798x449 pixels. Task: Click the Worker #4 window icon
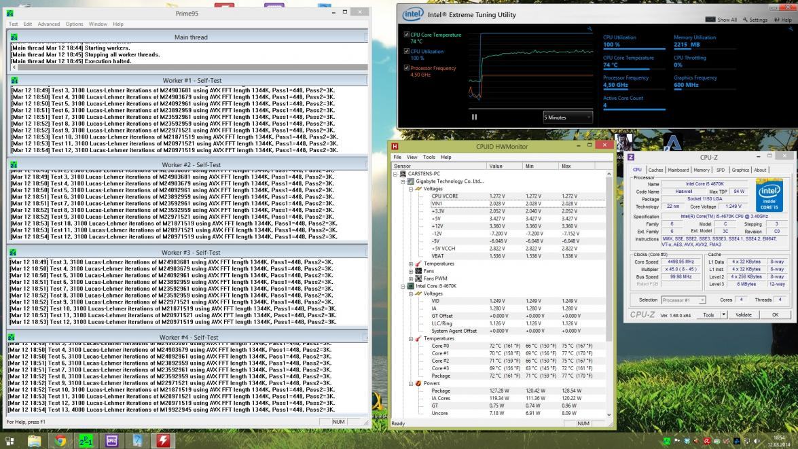11,337
